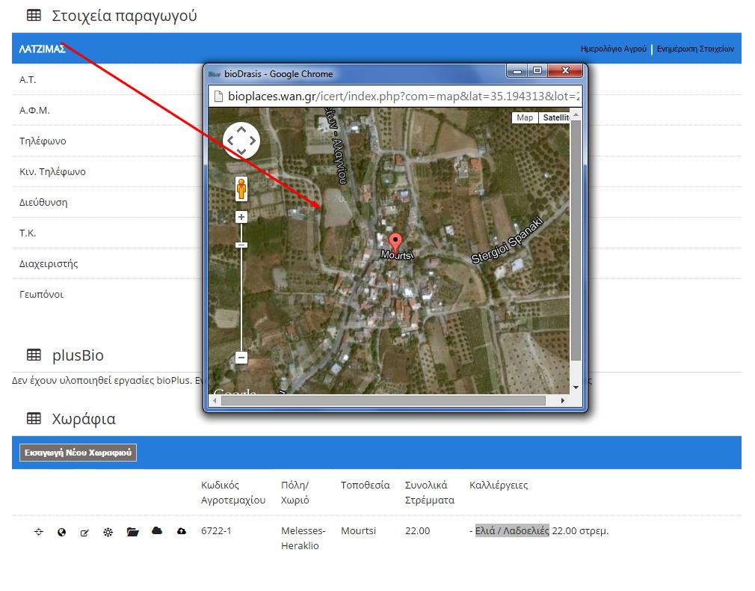Click the Διαχειριστής row label
The height and width of the screenshot is (591, 755).
(x=49, y=263)
